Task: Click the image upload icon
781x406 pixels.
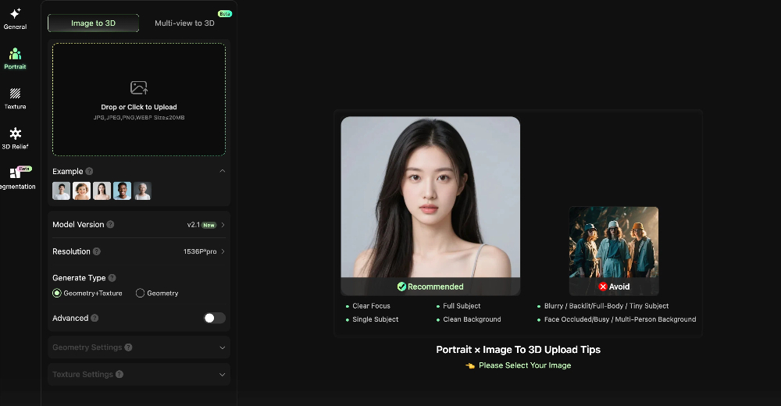Action: tap(139, 87)
